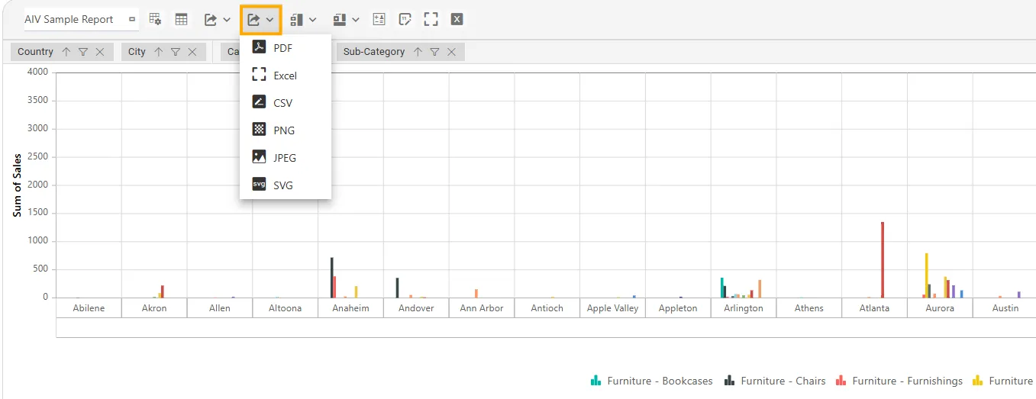The width and height of the screenshot is (1036, 399).
Task: Click the Allen axis label
Action: click(x=220, y=308)
